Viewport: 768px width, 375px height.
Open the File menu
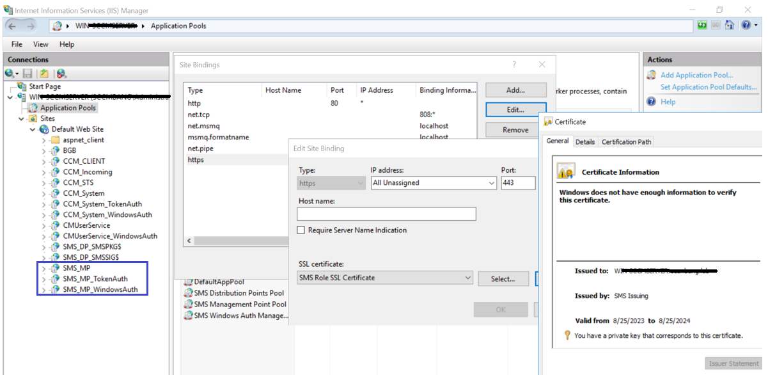point(17,45)
